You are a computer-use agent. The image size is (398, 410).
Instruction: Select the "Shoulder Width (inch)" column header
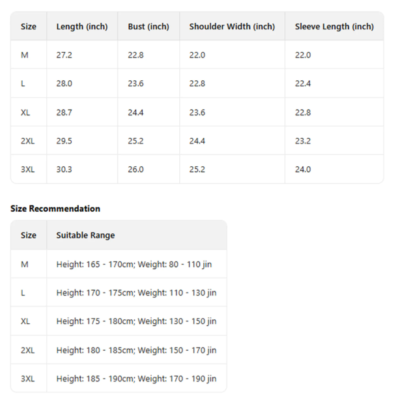pyautogui.click(x=232, y=27)
